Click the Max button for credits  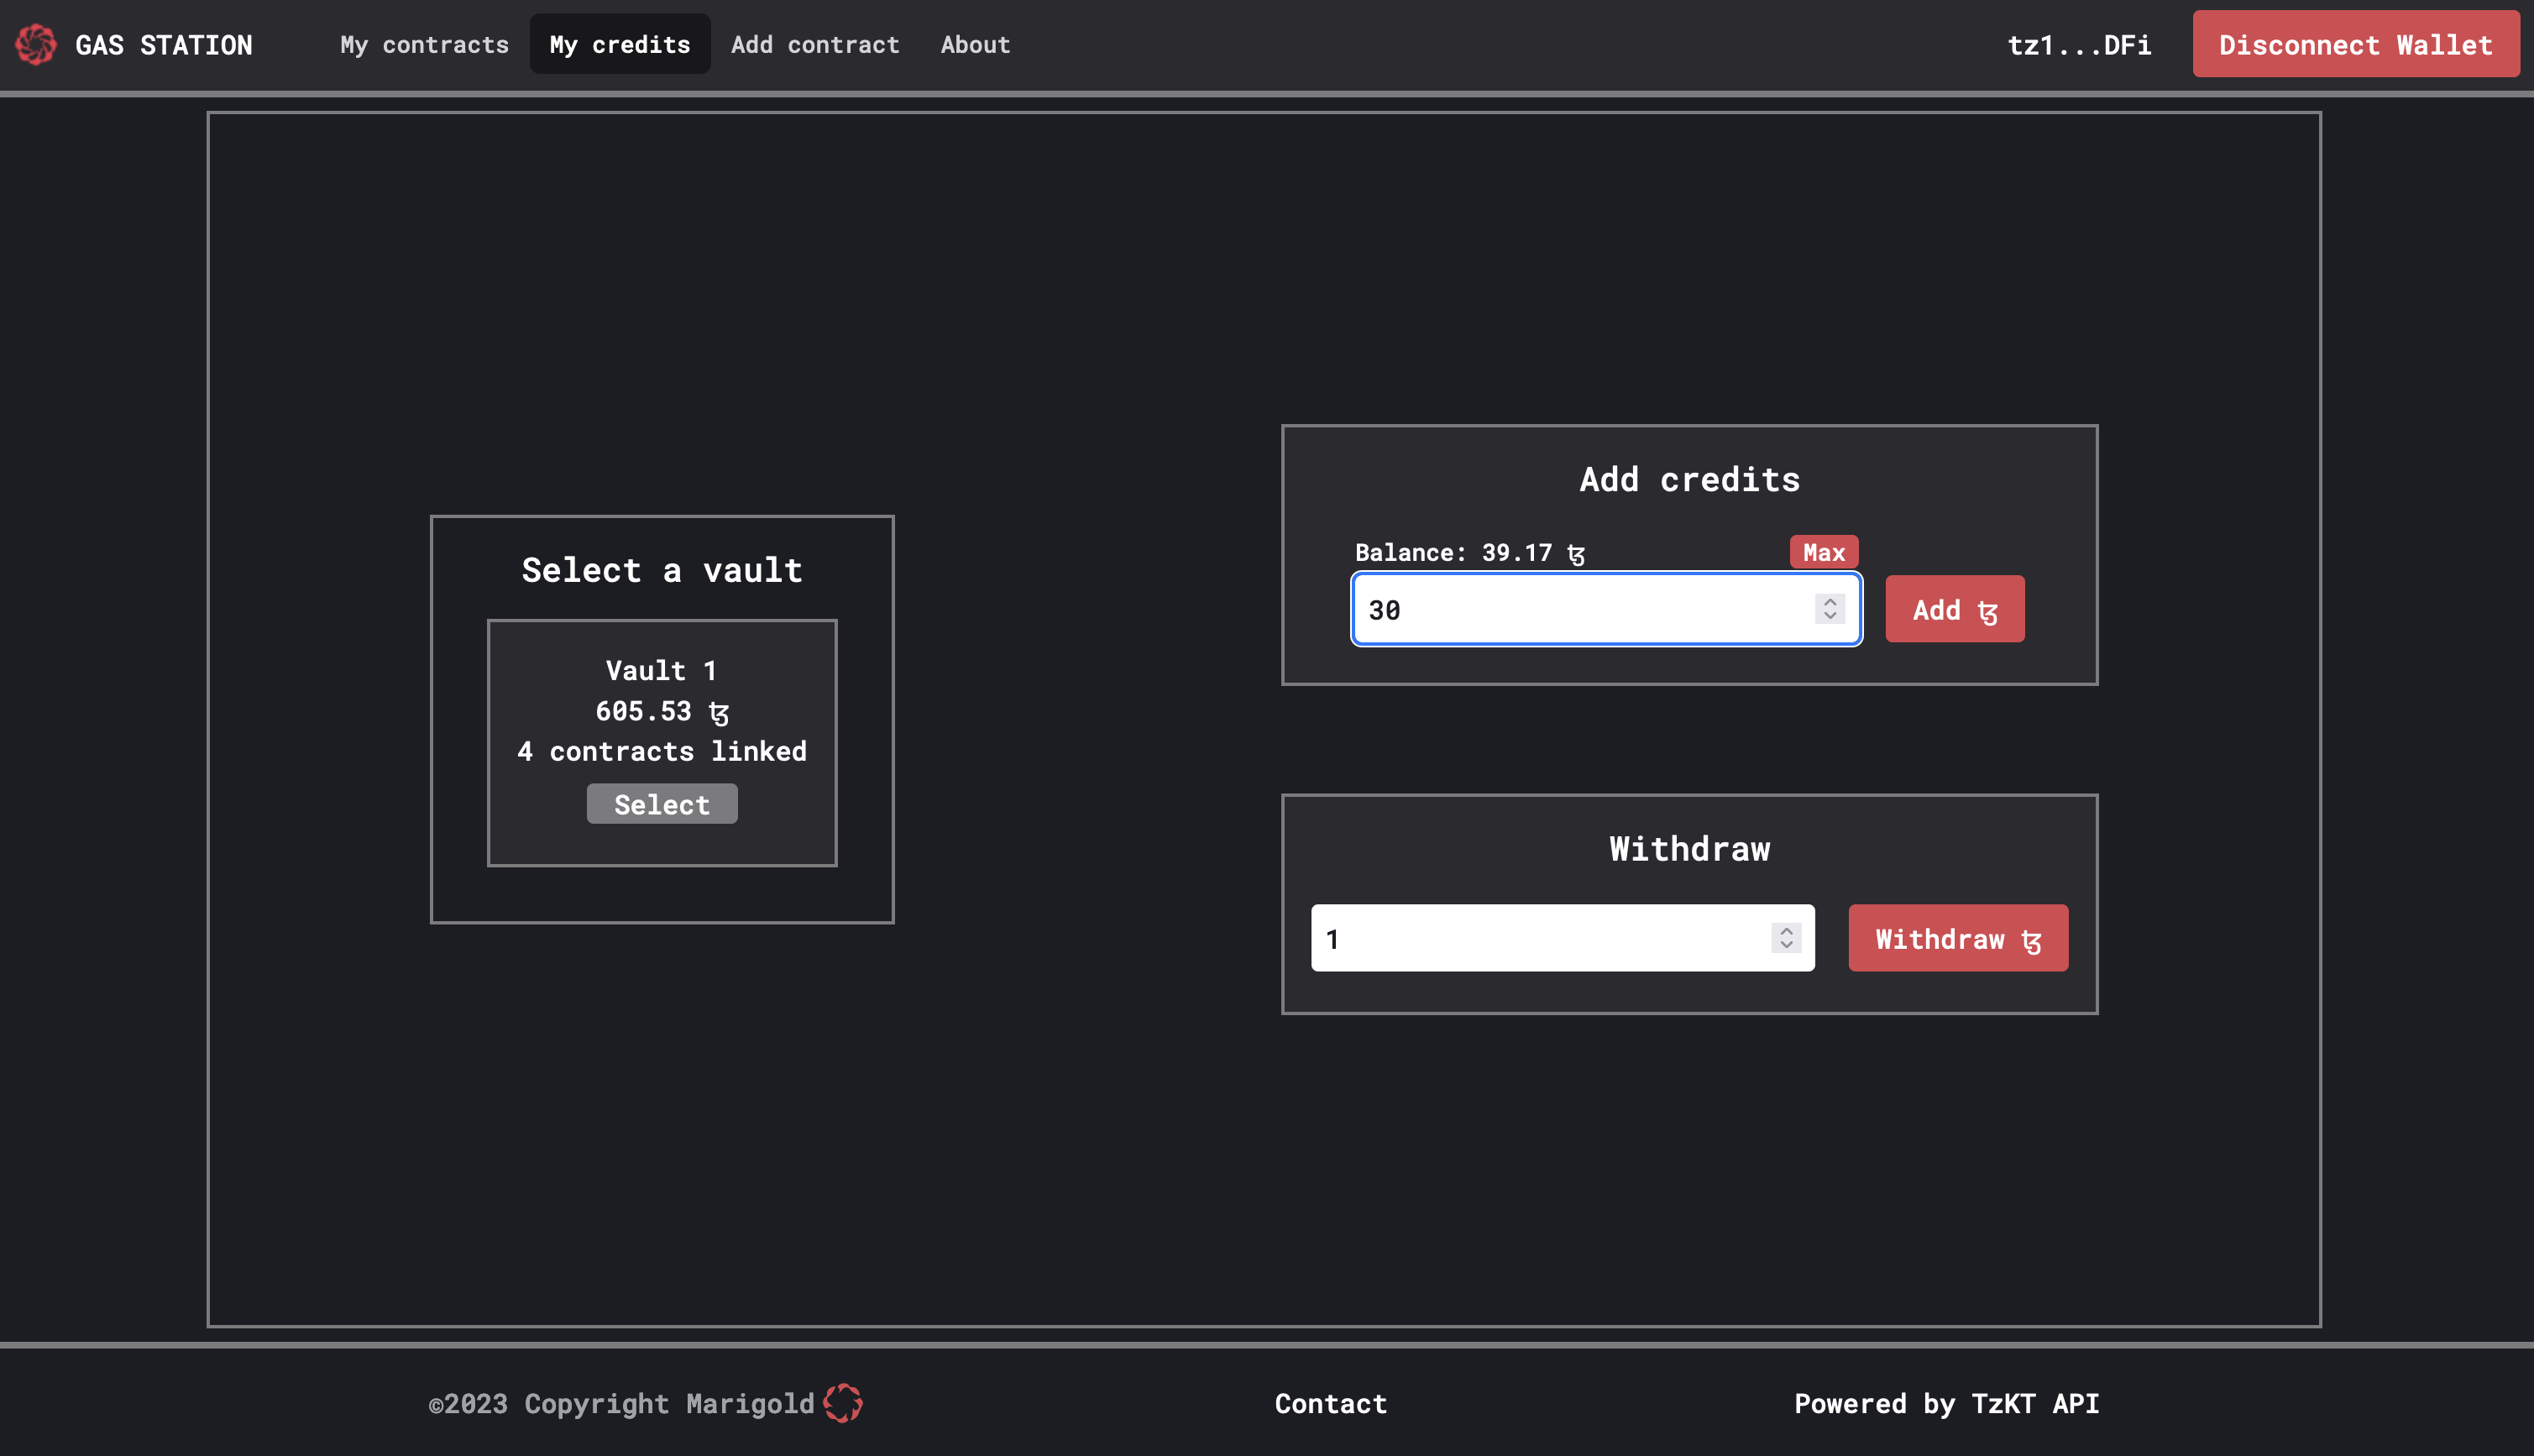pos(1824,553)
